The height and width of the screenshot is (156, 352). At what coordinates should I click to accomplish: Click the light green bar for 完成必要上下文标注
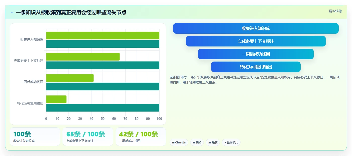coord(83,57)
